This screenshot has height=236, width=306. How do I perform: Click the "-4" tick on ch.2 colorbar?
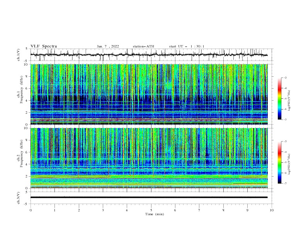[x=285, y=152]
